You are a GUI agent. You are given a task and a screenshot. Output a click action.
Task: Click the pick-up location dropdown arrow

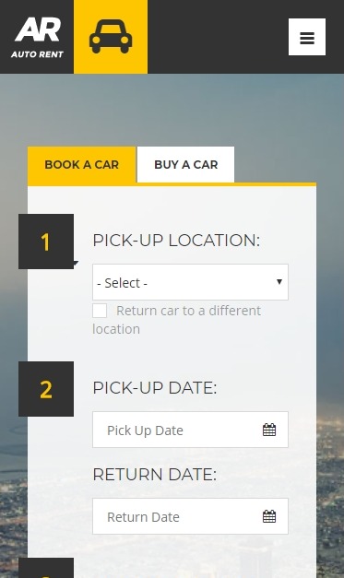point(279,282)
